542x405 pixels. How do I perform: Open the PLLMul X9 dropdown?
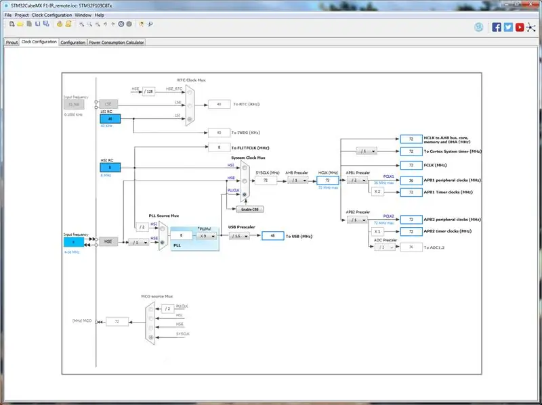pyautogui.click(x=207, y=237)
